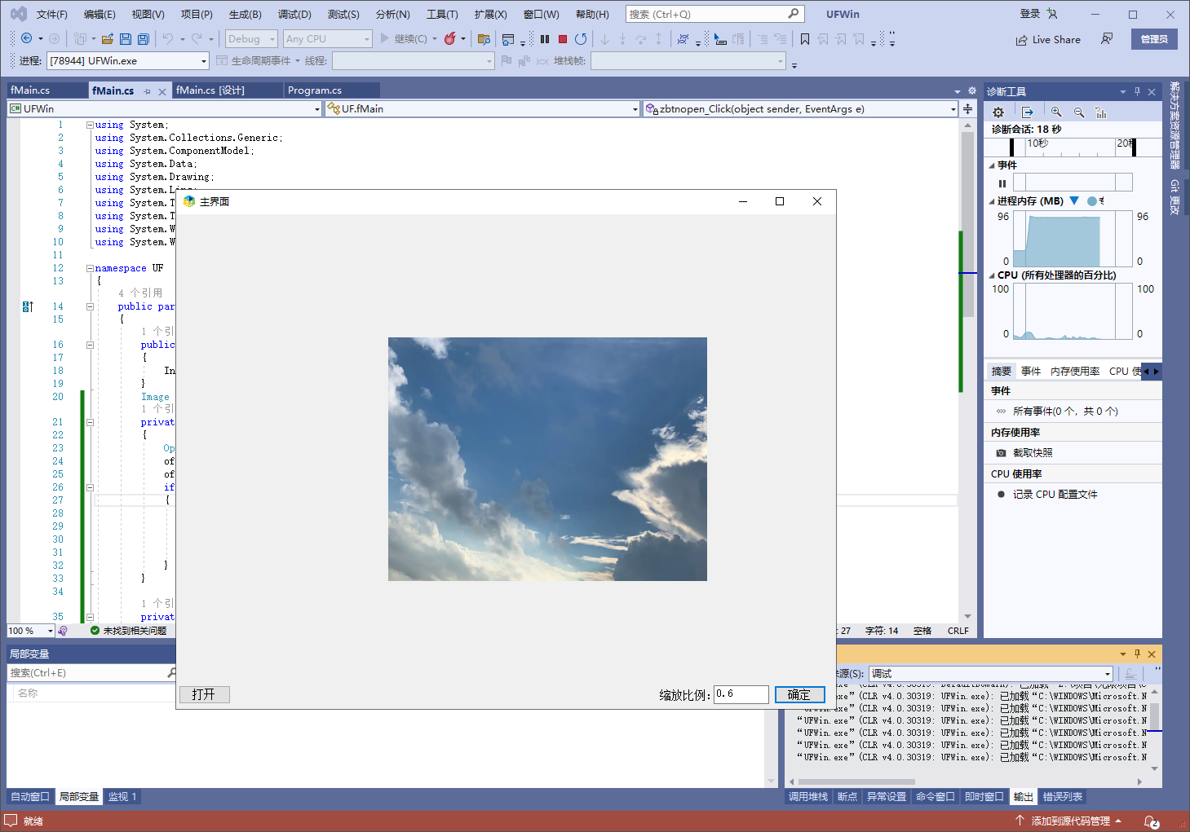Open 文件(F) menu

pos(52,15)
